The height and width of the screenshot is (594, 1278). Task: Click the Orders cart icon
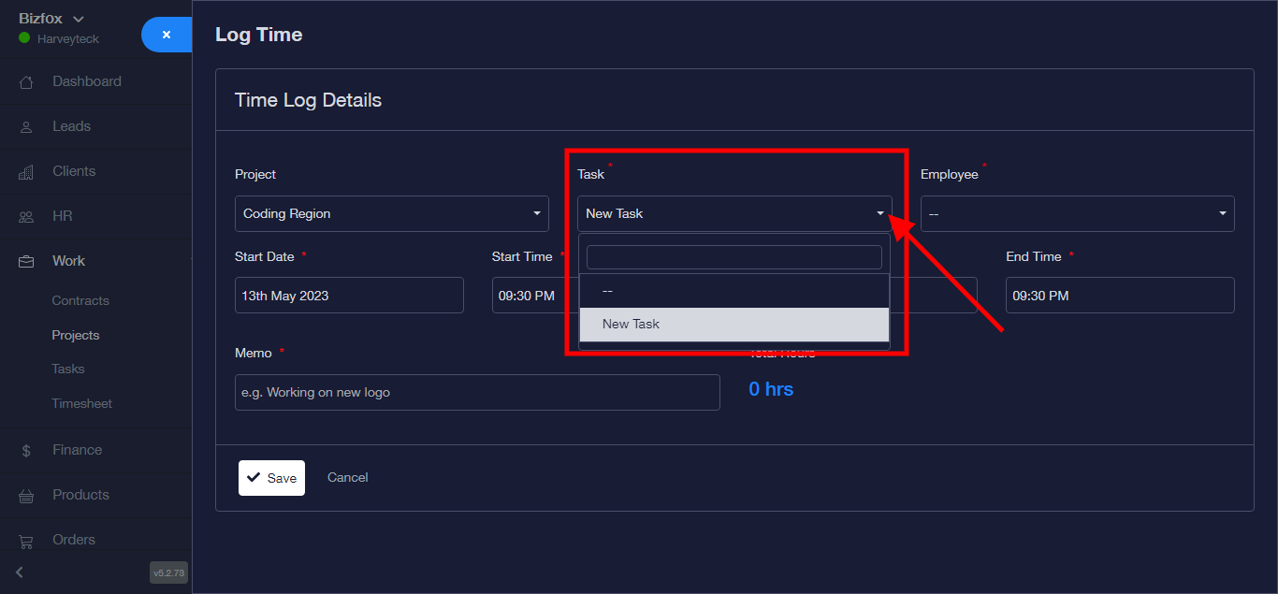[x=26, y=541]
